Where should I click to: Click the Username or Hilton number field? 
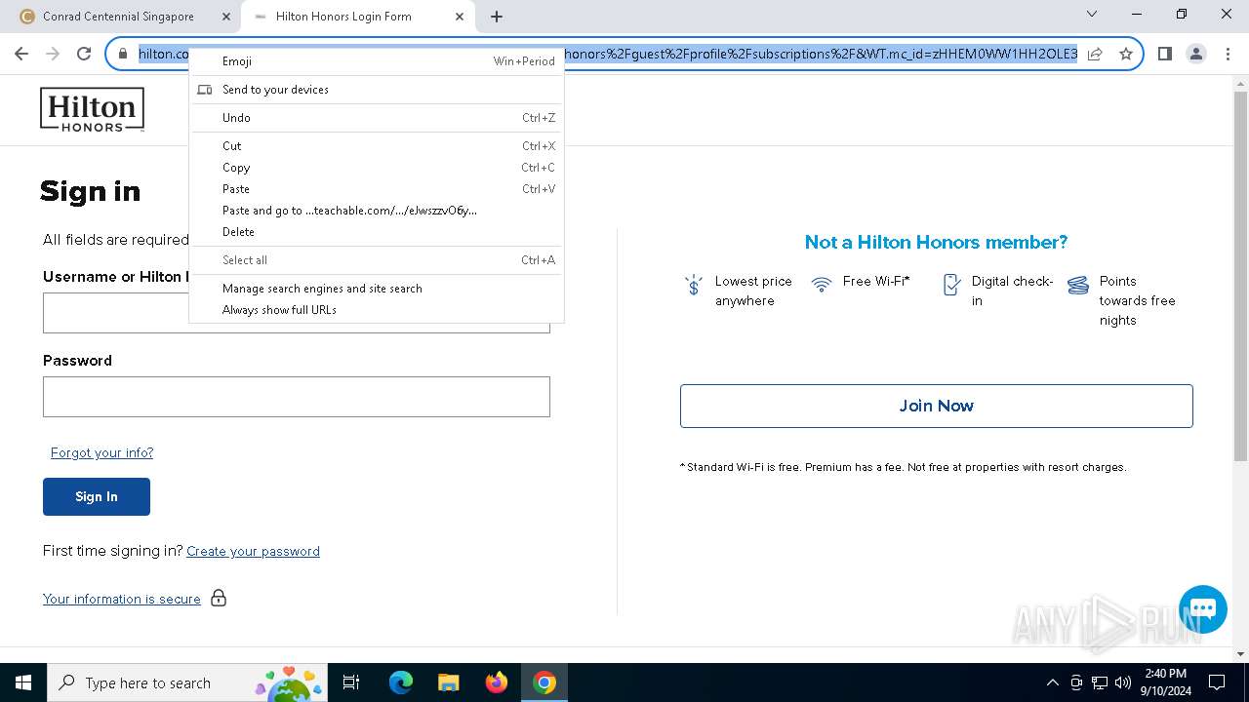297,313
